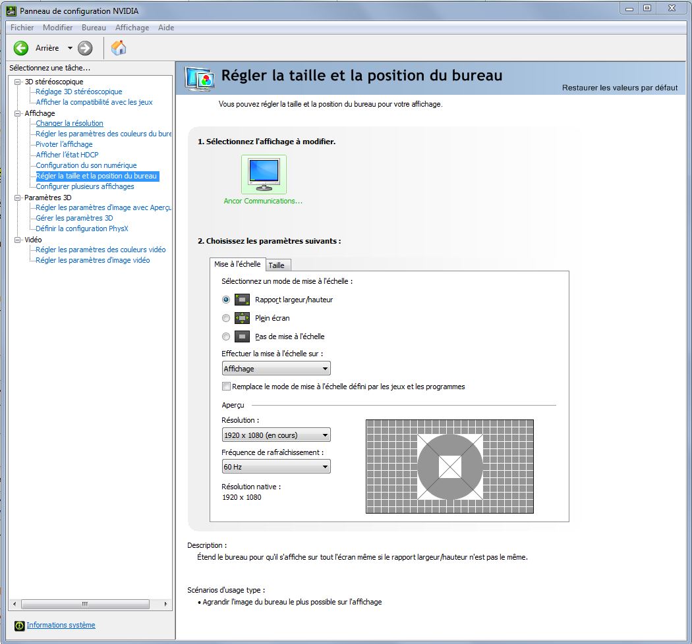692x644 pixels.
Task: Click the scaling preview test pattern
Action: pyautogui.click(x=449, y=467)
